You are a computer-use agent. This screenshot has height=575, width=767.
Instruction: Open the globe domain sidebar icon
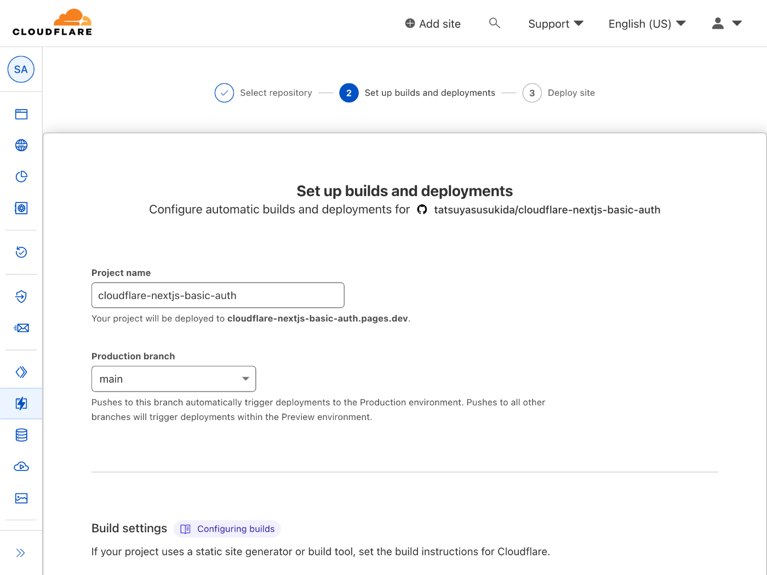click(21, 145)
